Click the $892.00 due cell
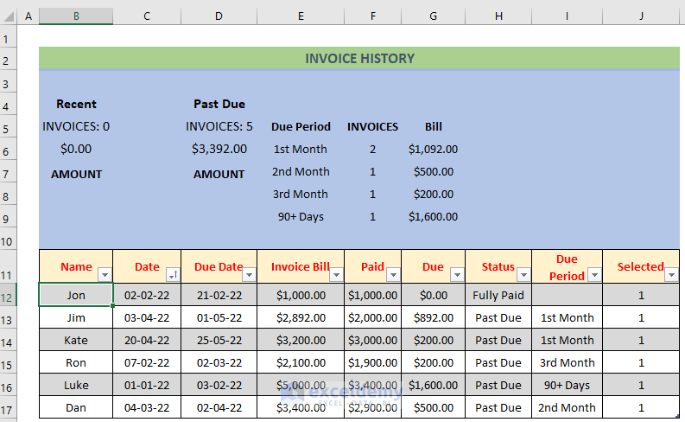The image size is (685, 422). click(x=433, y=318)
